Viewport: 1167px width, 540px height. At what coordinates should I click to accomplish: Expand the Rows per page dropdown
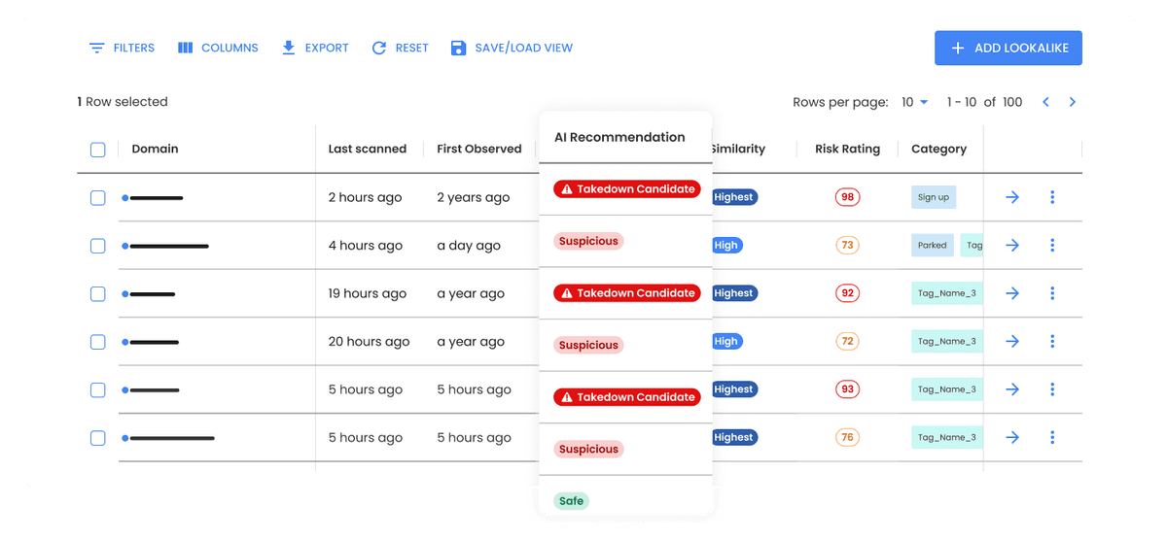[914, 102]
